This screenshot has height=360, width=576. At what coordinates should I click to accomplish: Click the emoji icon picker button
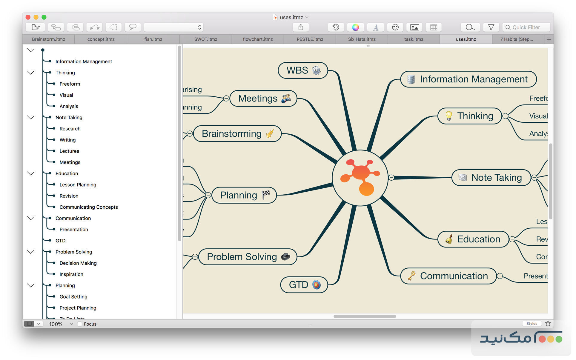click(395, 27)
